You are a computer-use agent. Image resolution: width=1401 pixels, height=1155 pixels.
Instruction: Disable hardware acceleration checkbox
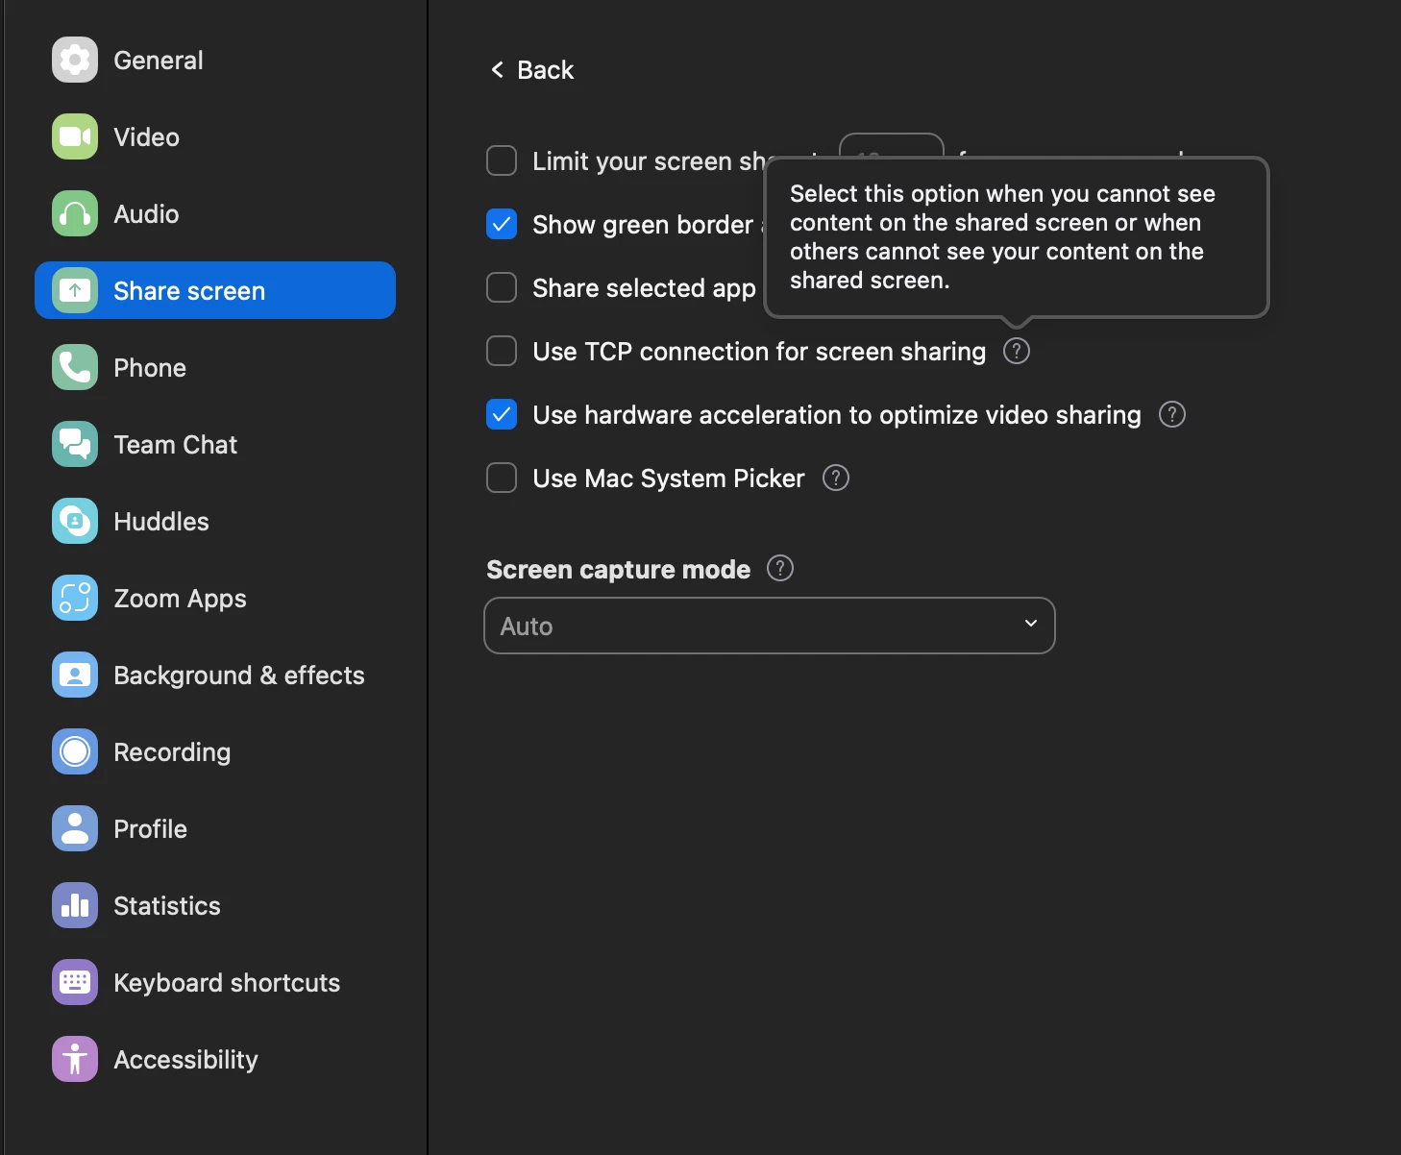point(502,415)
